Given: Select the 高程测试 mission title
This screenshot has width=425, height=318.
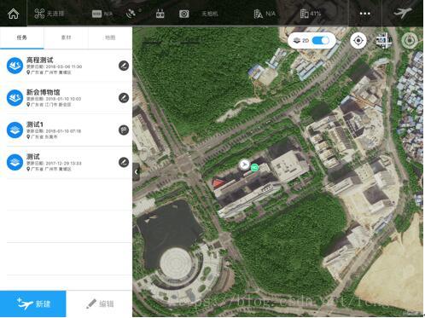Looking at the screenshot, I should tap(39, 60).
